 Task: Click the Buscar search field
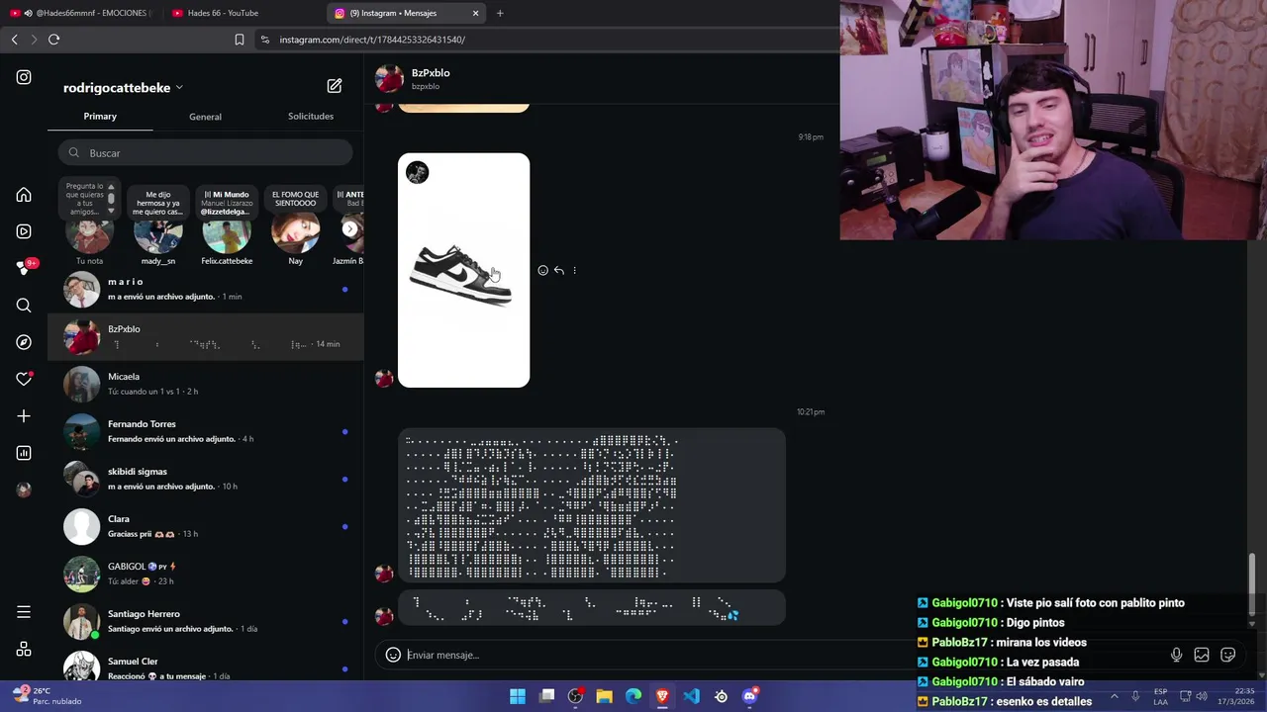(x=205, y=153)
